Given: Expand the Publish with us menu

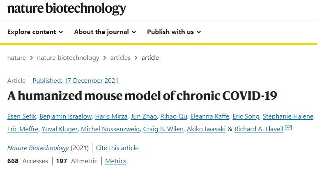Looking at the screenshot, I should [x=174, y=32].
